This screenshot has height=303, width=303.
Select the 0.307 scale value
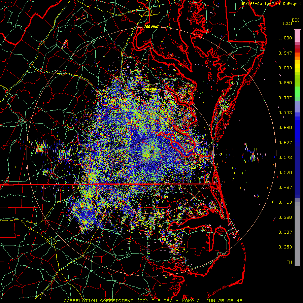click(285, 232)
